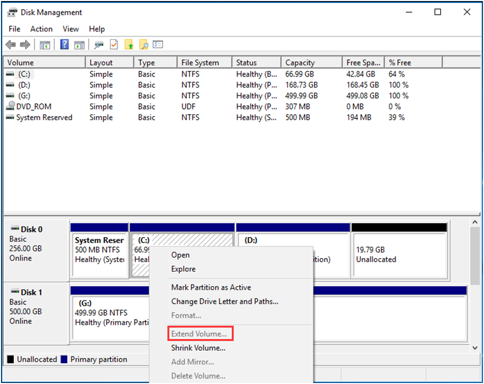This screenshot has width=484, height=384.
Task: Open the File menu
Action: [x=14, y=29]
